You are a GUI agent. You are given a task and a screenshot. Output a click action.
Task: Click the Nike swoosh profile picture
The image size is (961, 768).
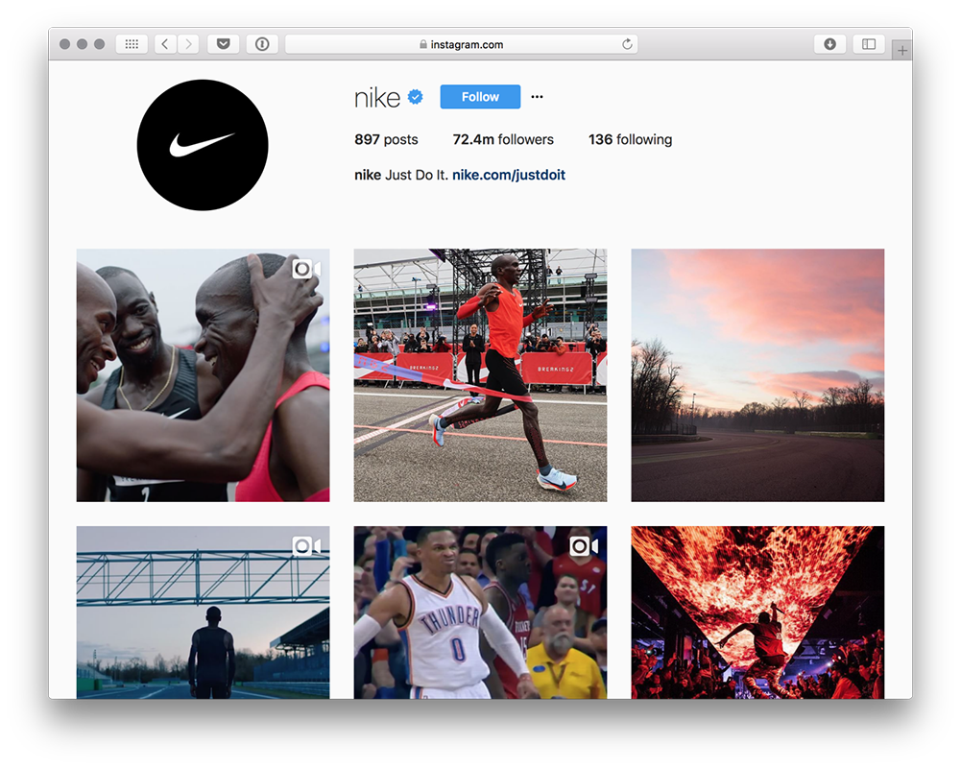click(x=203, y=145)
